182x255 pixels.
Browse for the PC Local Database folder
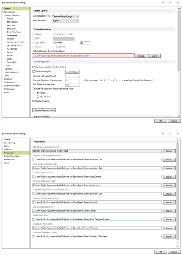[x=170, y=185]
